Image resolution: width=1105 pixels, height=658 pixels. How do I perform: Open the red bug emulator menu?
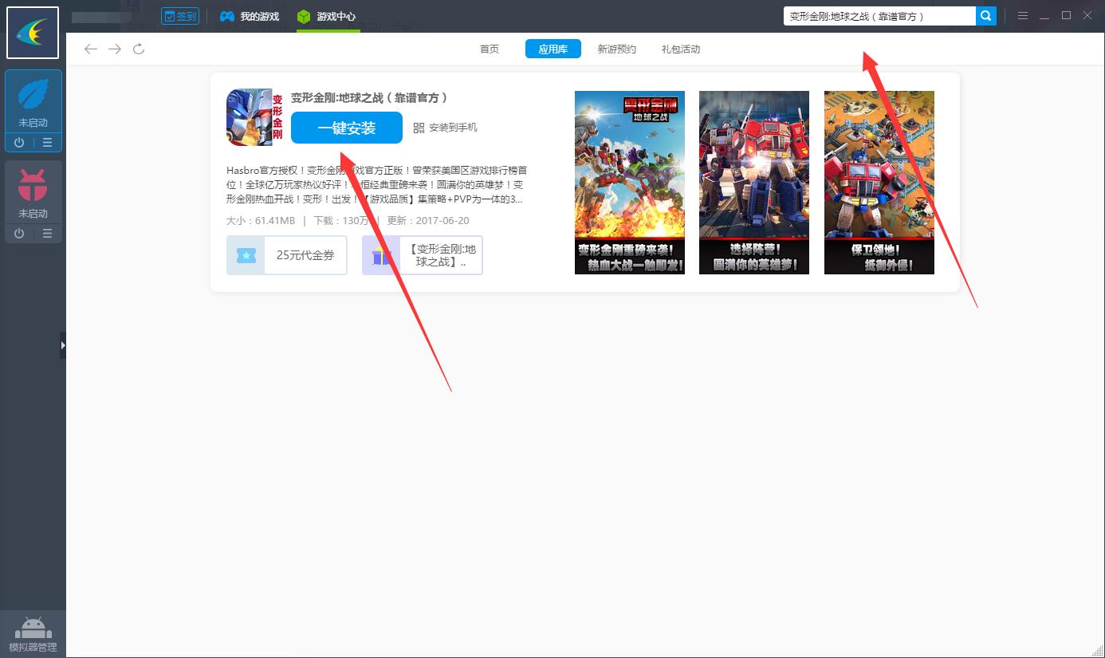[x=47, y=234]
